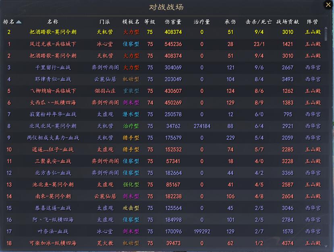This screenshot has width=334, height=252.
Task: Select player 逍遥灬狂子-血战
Action: coord(53,149)
